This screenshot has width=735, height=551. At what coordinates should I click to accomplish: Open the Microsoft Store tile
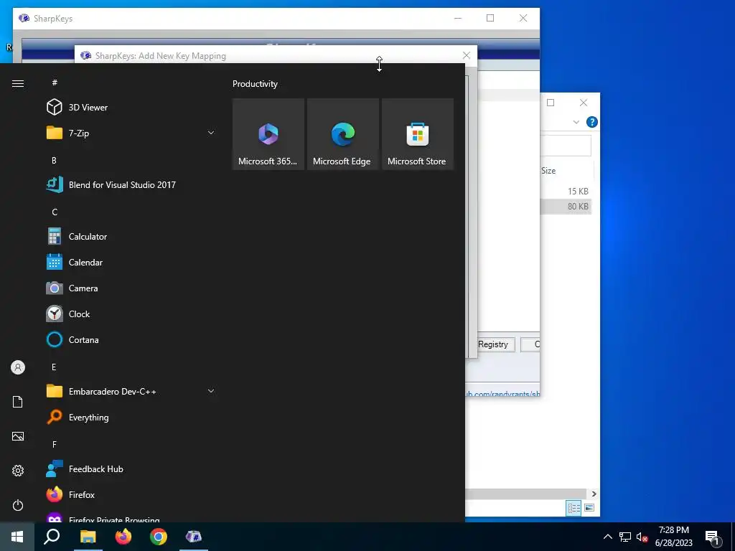point(418,134)
